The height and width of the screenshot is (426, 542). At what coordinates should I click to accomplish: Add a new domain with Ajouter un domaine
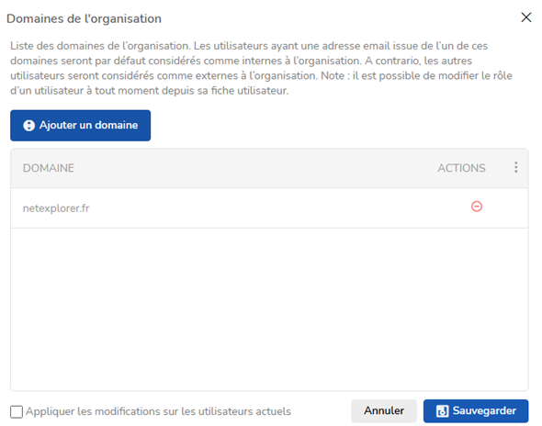(x=80, y=126)
